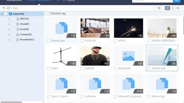The width and height of the screenshot is (184, 103).
Task: Click the horizontal scrollbar under sidebar
Action: coord(11,102)
